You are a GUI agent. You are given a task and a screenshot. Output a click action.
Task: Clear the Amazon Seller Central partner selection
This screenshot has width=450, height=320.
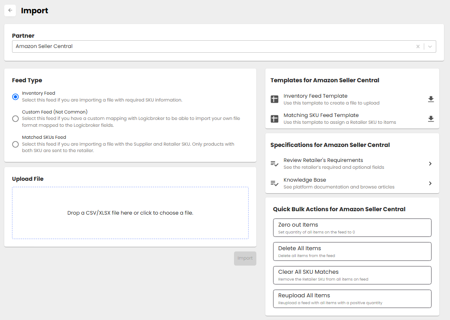click(418, 46)
